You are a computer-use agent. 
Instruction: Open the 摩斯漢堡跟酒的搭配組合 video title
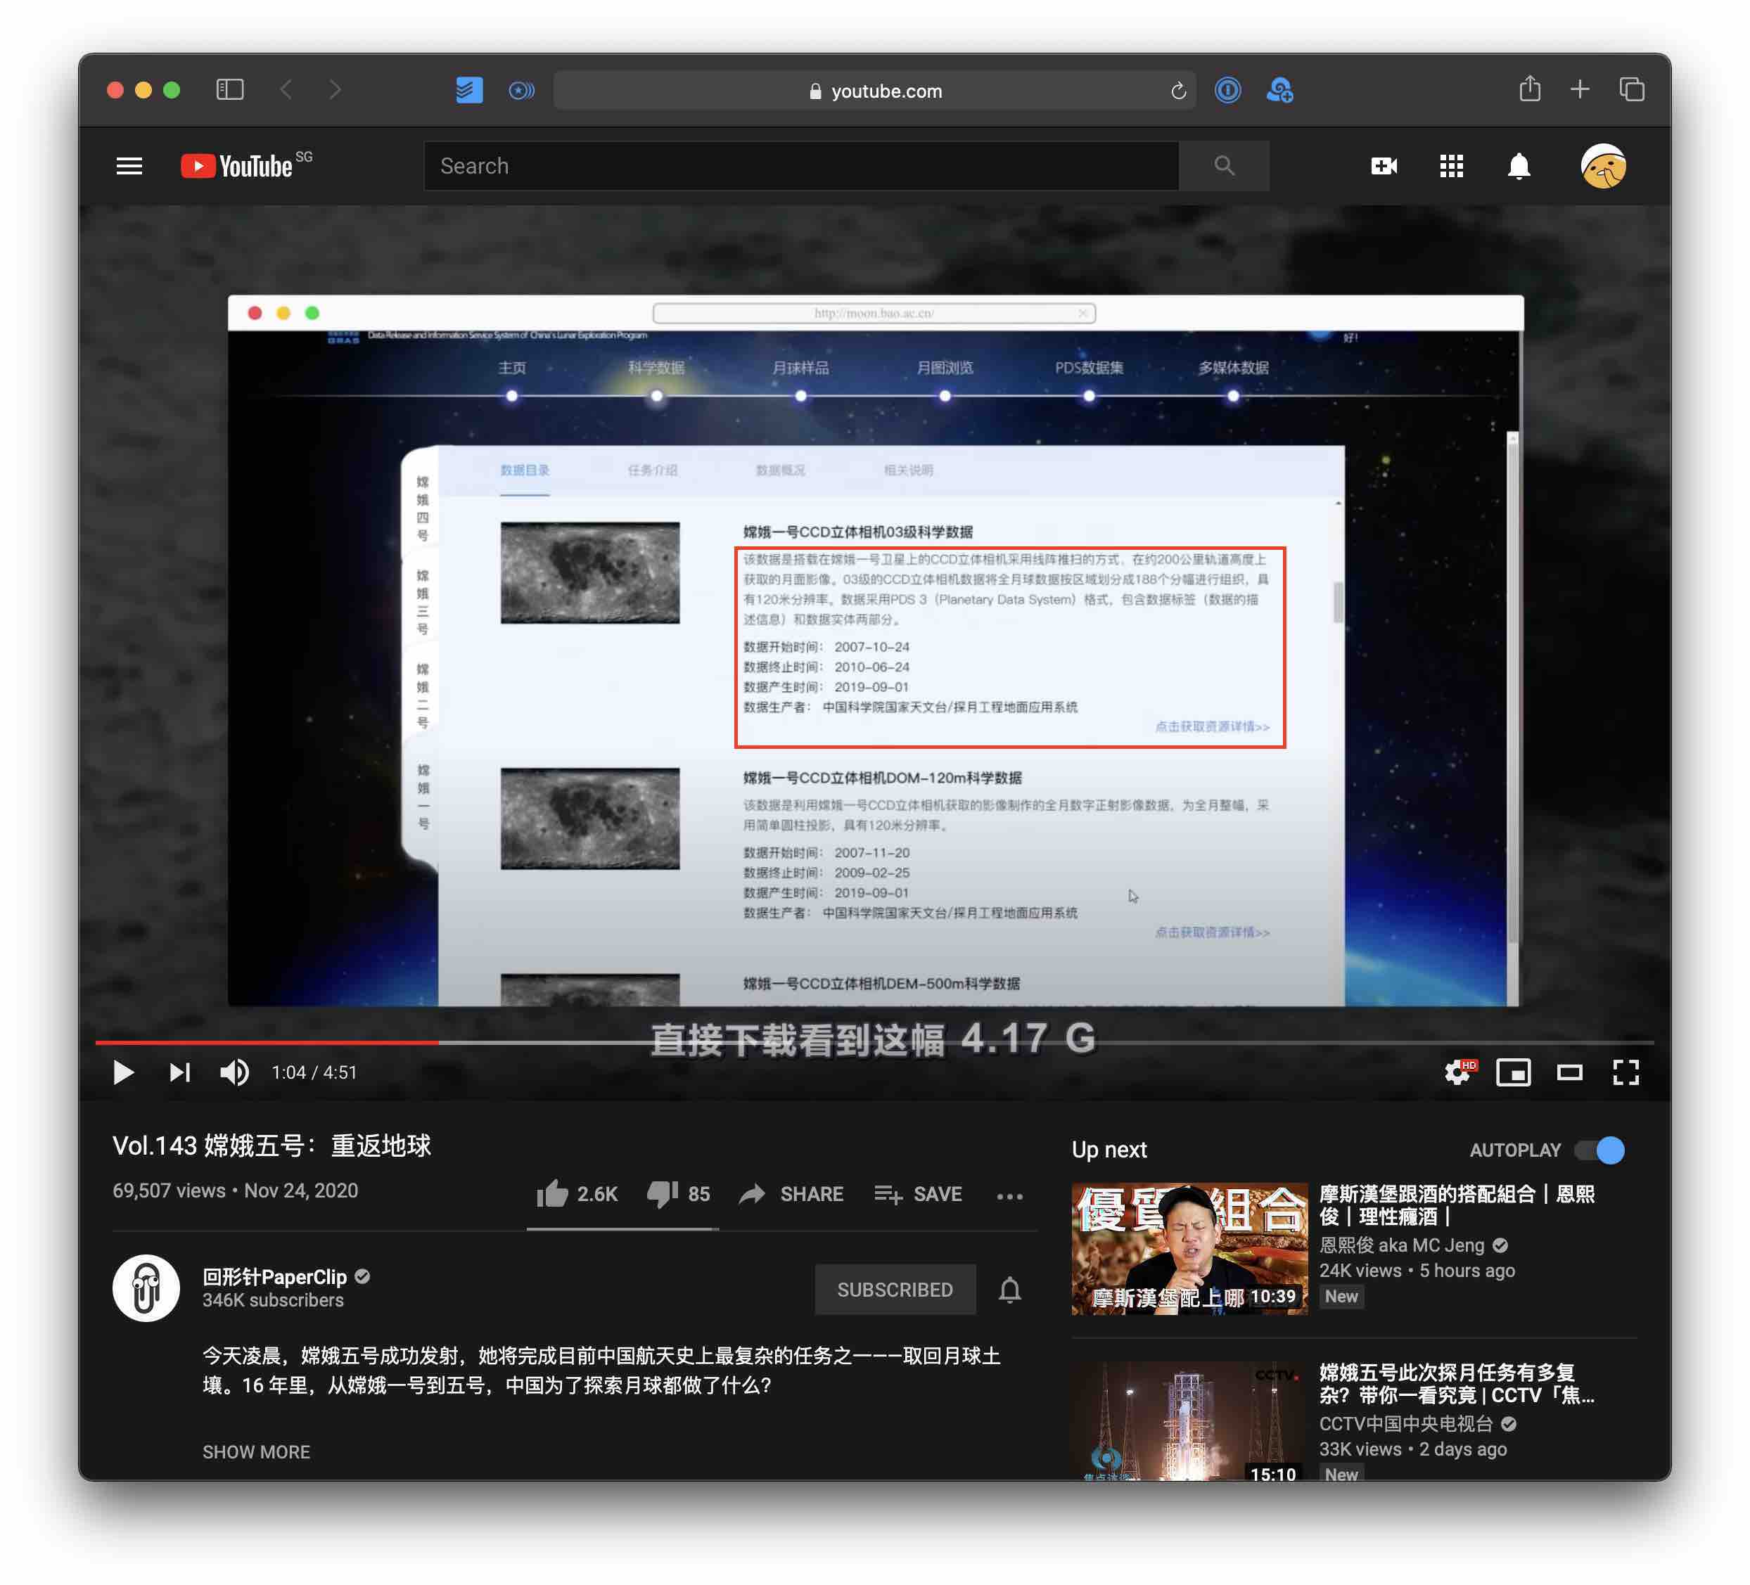tap(1457, 1205)
